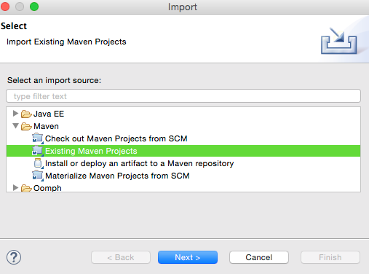Screen dimensions: 369x274
Task: Expand the Java EE tree node
Action: pyautogui.click(x=15, y=113)
